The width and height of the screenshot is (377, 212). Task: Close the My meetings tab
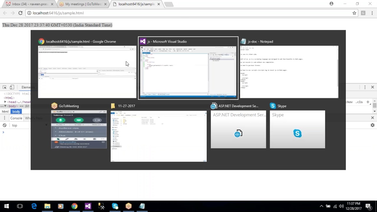tap(105, 4)
